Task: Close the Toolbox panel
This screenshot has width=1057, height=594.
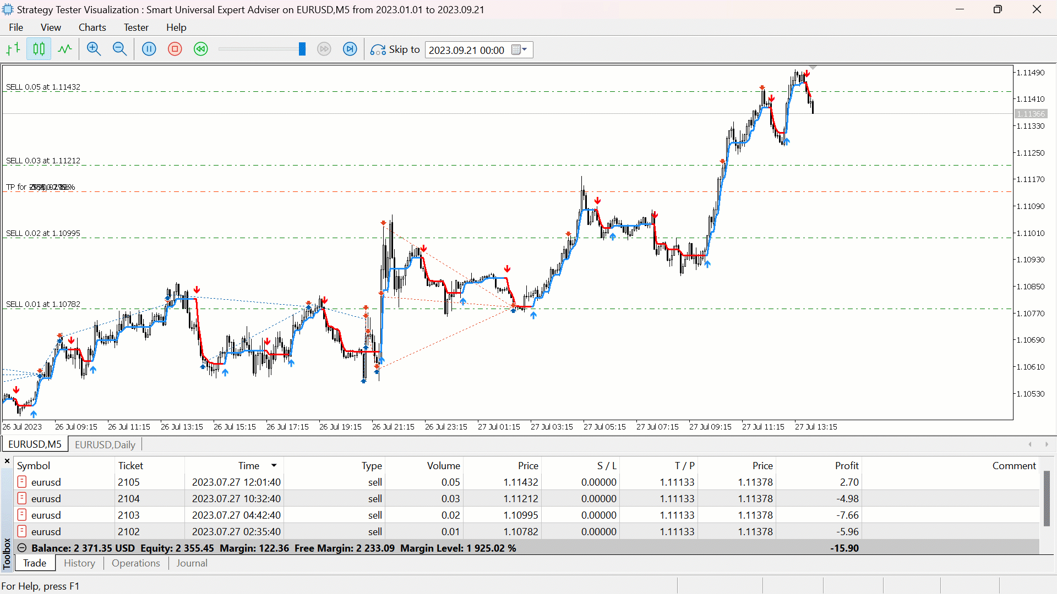Action: click(7, 461)
